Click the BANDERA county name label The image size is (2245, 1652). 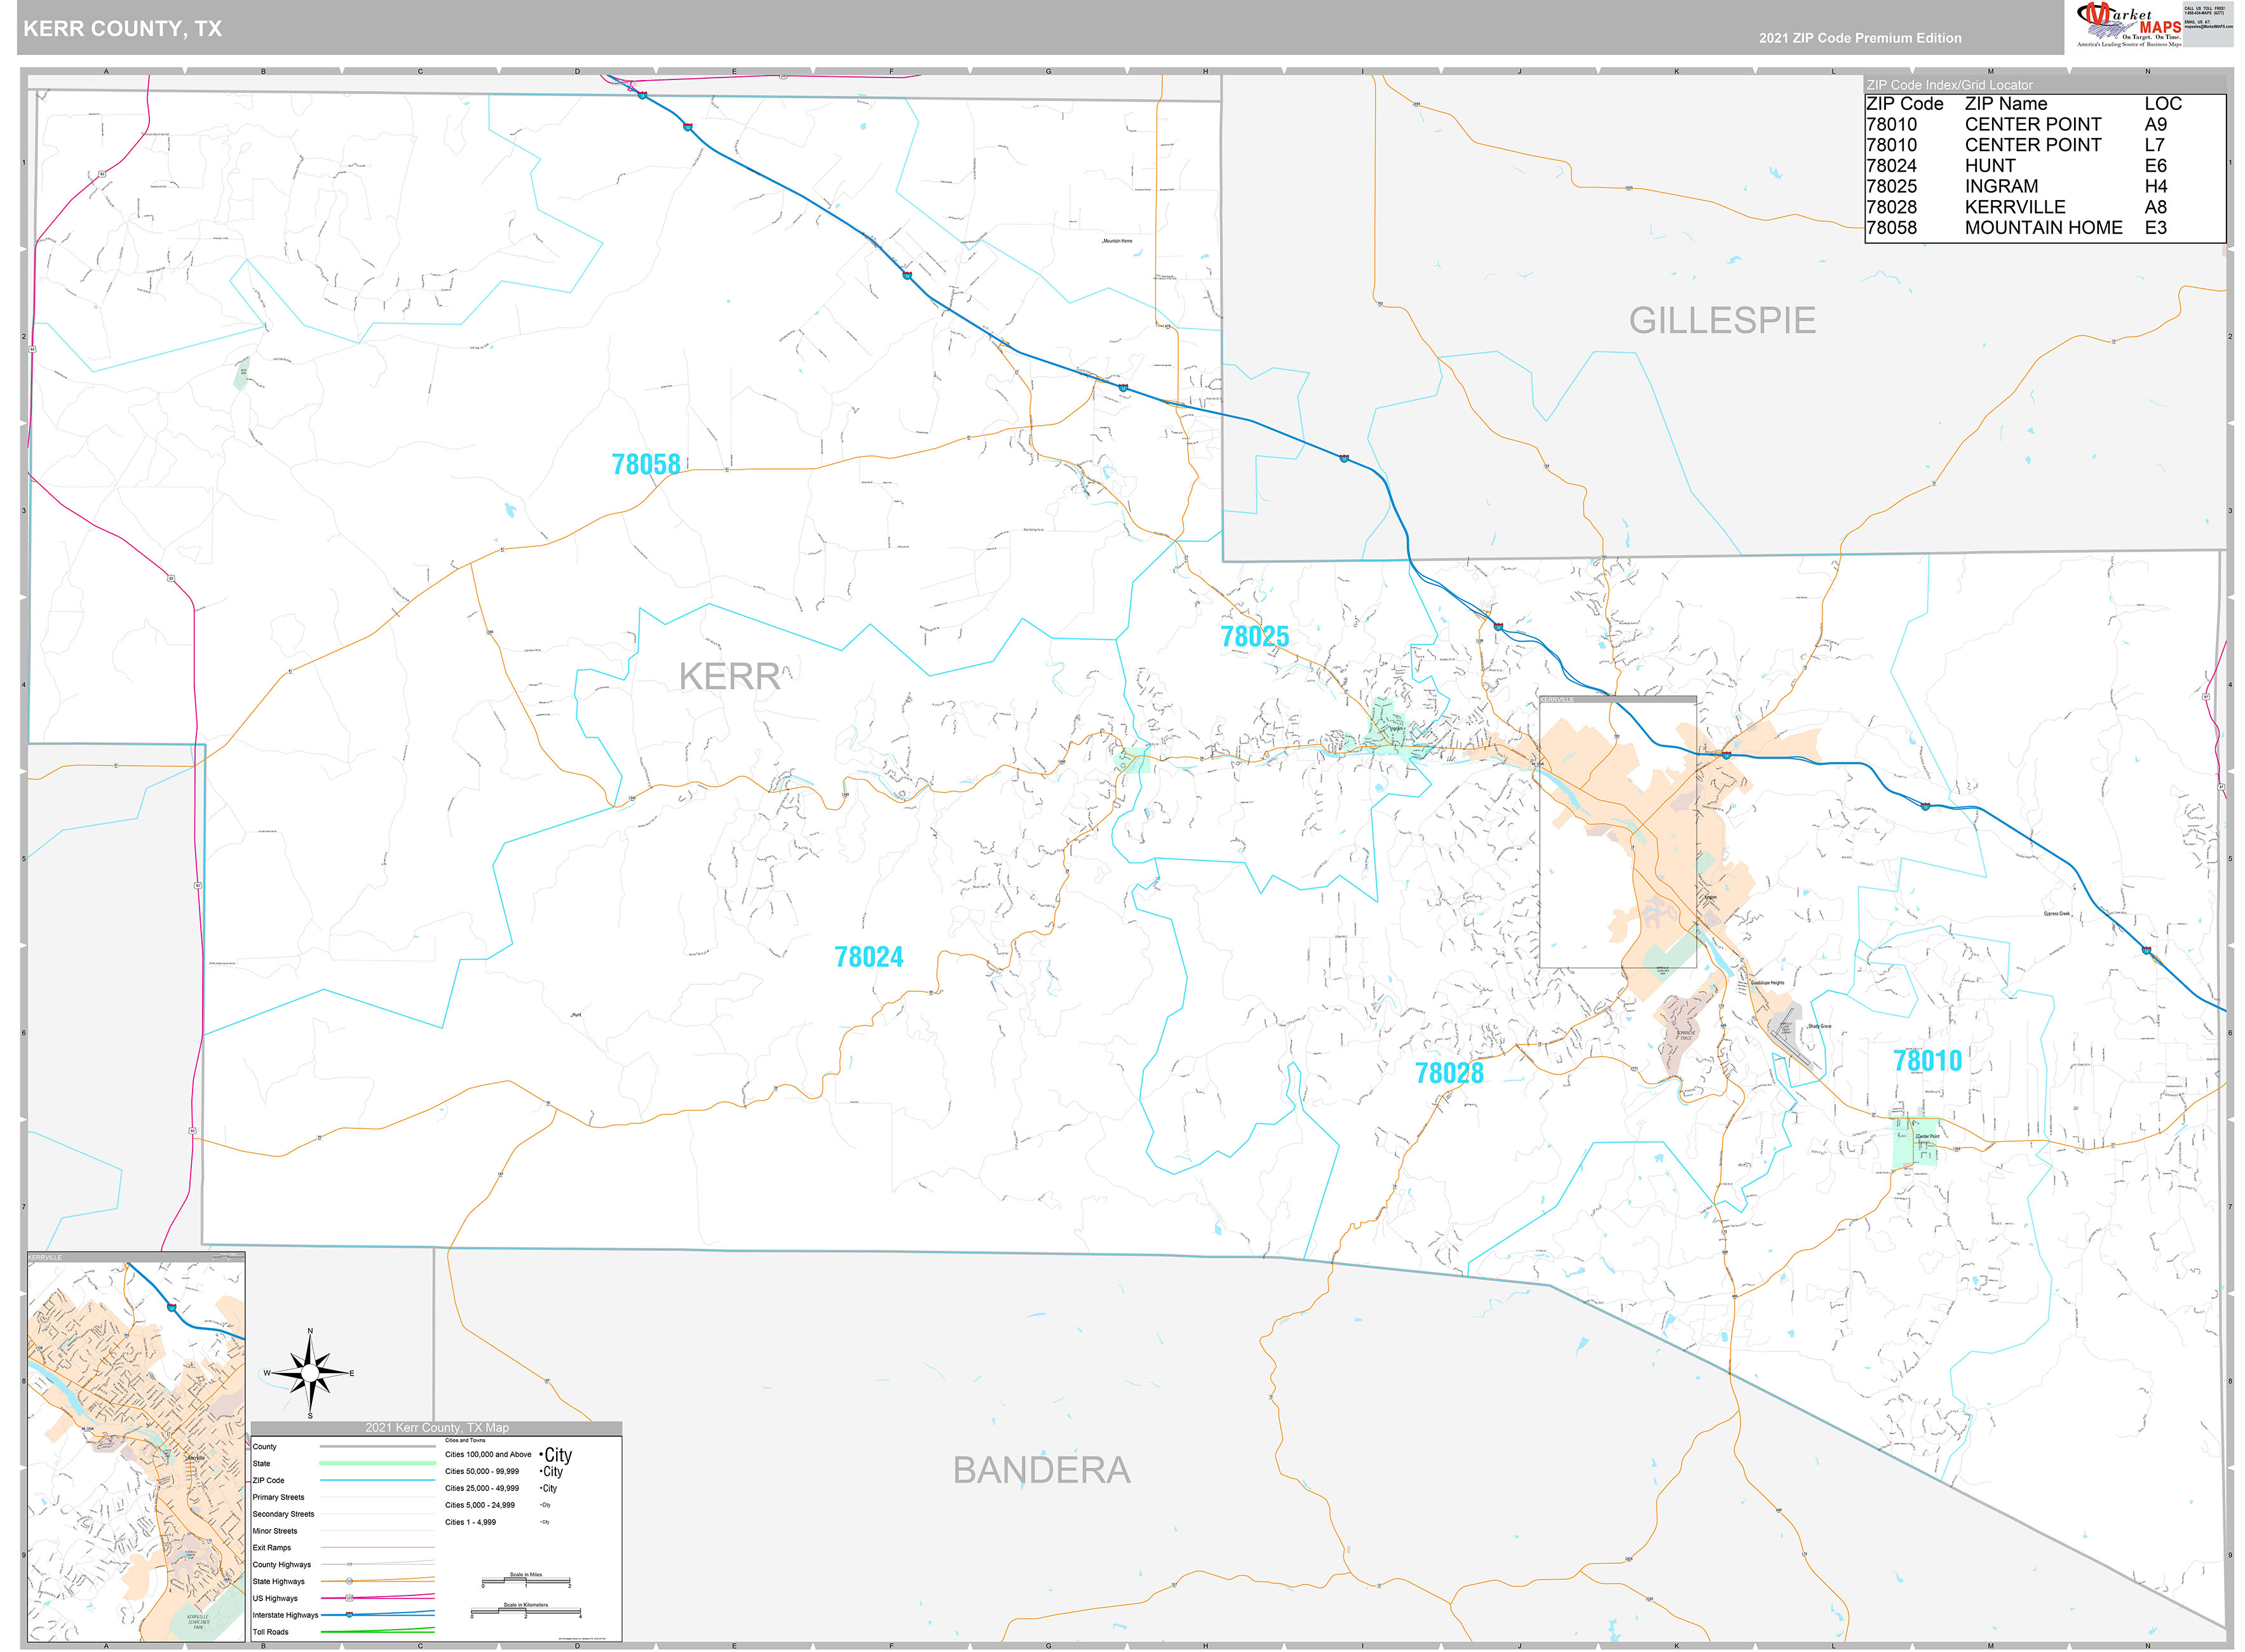pyautogui.click(x=1041, y=1470)
